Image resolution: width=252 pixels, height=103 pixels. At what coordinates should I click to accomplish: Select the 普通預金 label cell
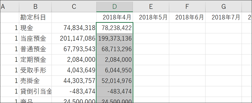(x=35, y=49)
